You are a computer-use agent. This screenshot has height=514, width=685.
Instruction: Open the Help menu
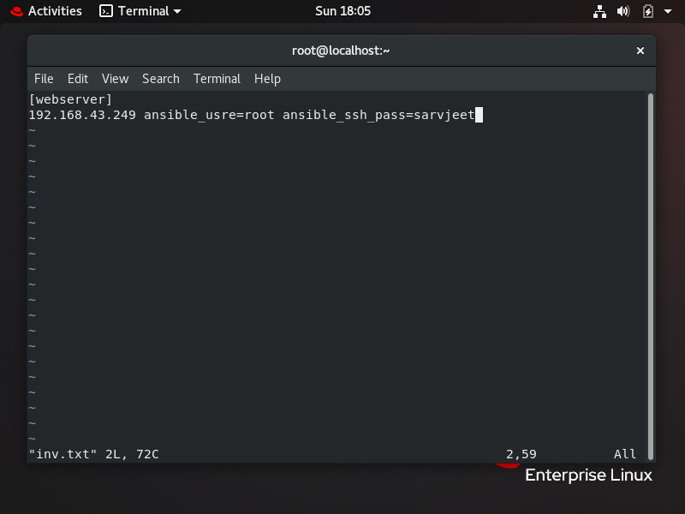(267, 79)
